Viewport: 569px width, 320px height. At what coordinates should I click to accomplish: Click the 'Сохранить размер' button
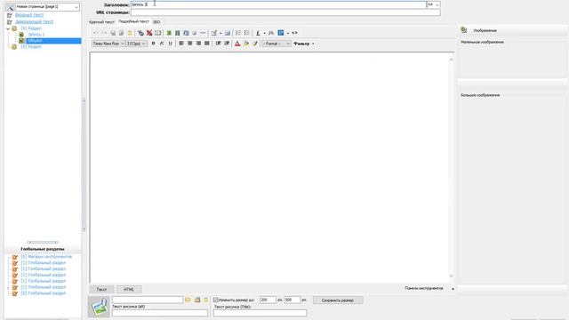click(338, 300)
